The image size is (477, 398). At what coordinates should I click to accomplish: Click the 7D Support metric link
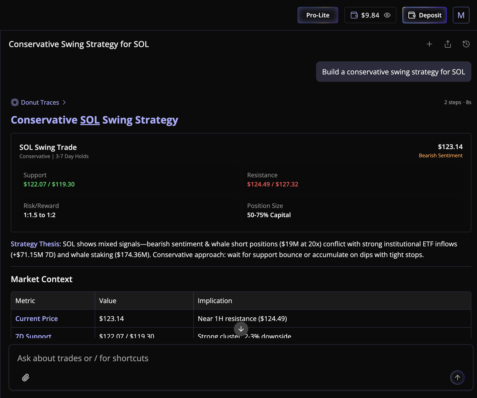pos(33,336)
